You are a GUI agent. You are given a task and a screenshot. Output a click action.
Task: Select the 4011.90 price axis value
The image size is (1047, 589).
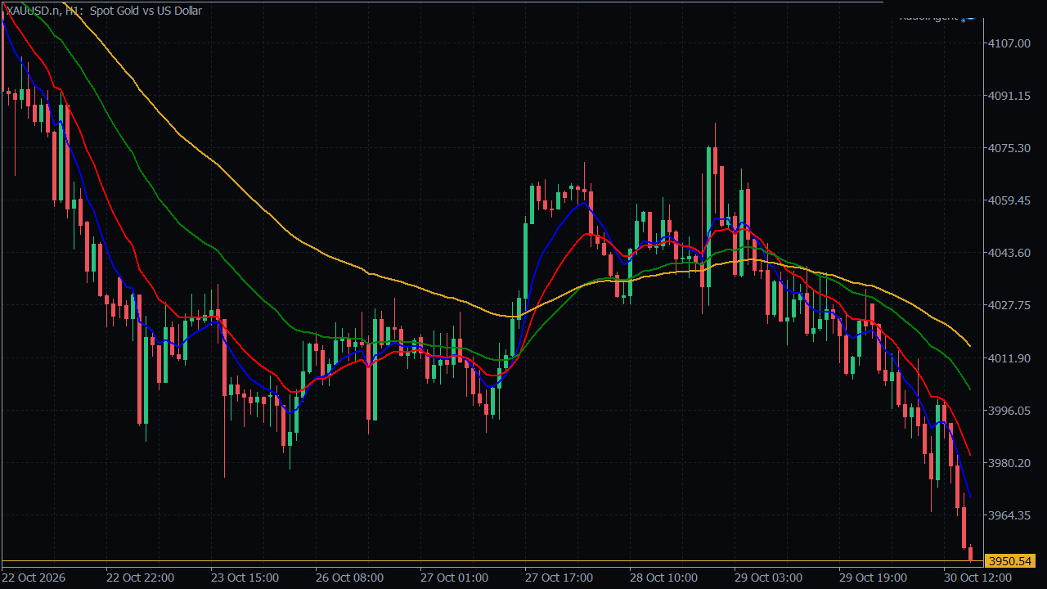click(1010, 358)
